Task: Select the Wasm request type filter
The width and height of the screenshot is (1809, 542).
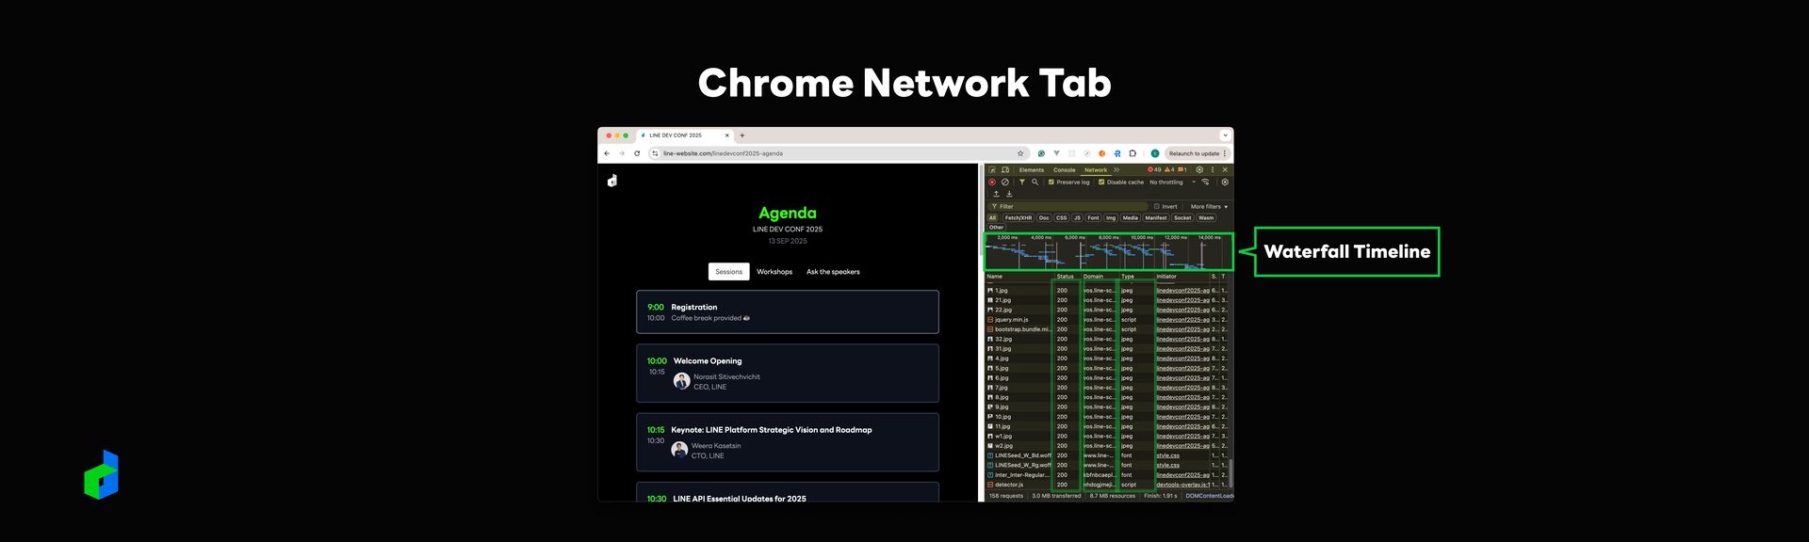Action: [1206, 217]
